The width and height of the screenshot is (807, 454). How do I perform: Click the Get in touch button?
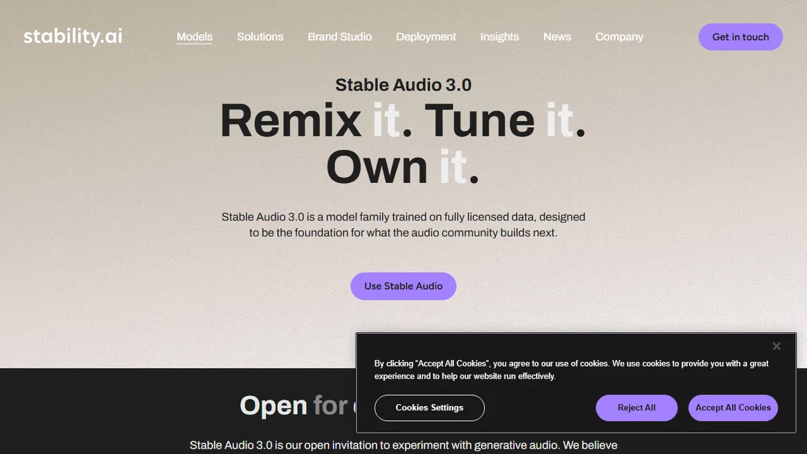[x=740, y=37]
